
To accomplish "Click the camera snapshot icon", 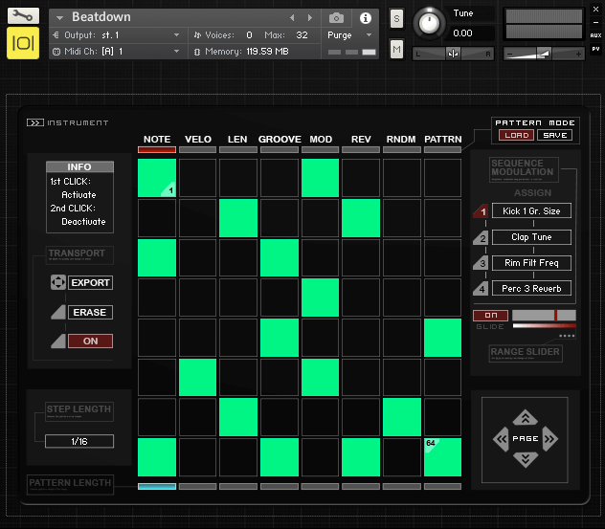I will tap(337, 18).
